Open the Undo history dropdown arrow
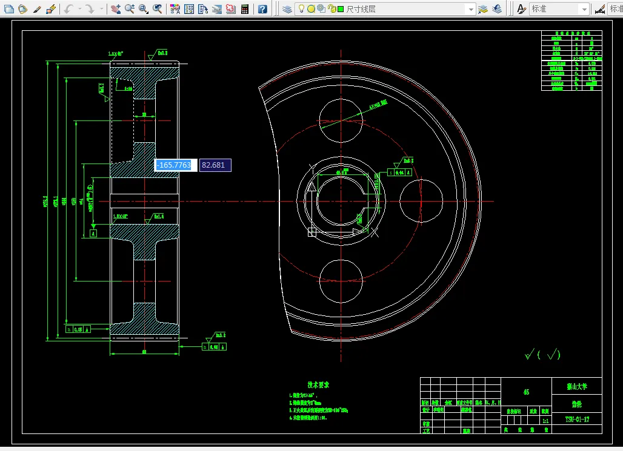 80,8
